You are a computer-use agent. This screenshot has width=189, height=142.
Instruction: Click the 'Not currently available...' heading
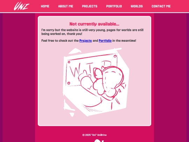(94, 24)
